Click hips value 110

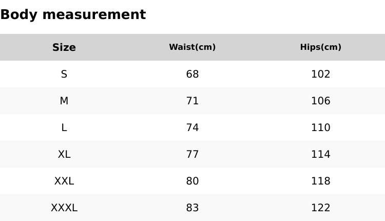pyautogui.click(x=321, y=127)
